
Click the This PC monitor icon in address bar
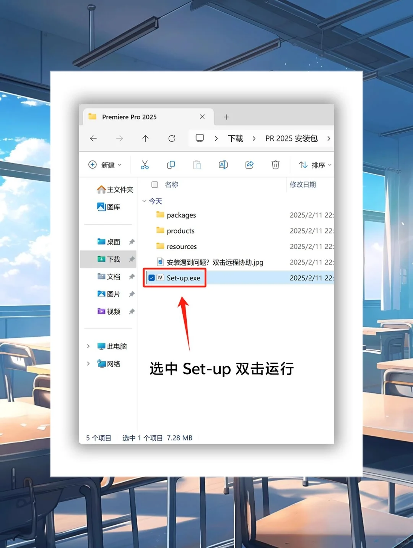[200, 138]
